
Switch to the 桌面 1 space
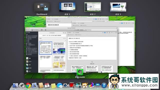(67, 7)
